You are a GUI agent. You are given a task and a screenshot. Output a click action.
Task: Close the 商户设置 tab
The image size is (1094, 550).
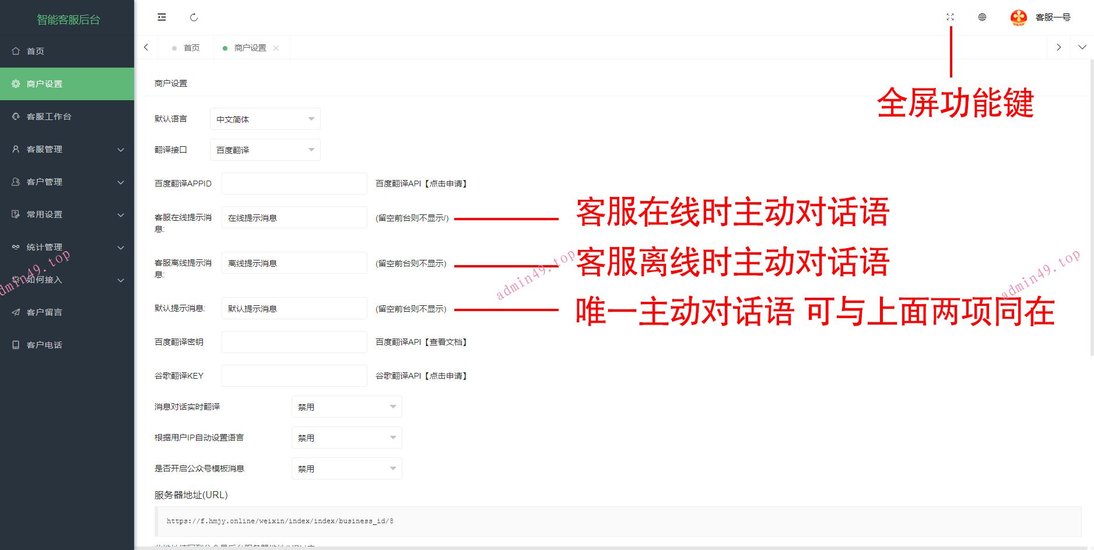[276, 48]
